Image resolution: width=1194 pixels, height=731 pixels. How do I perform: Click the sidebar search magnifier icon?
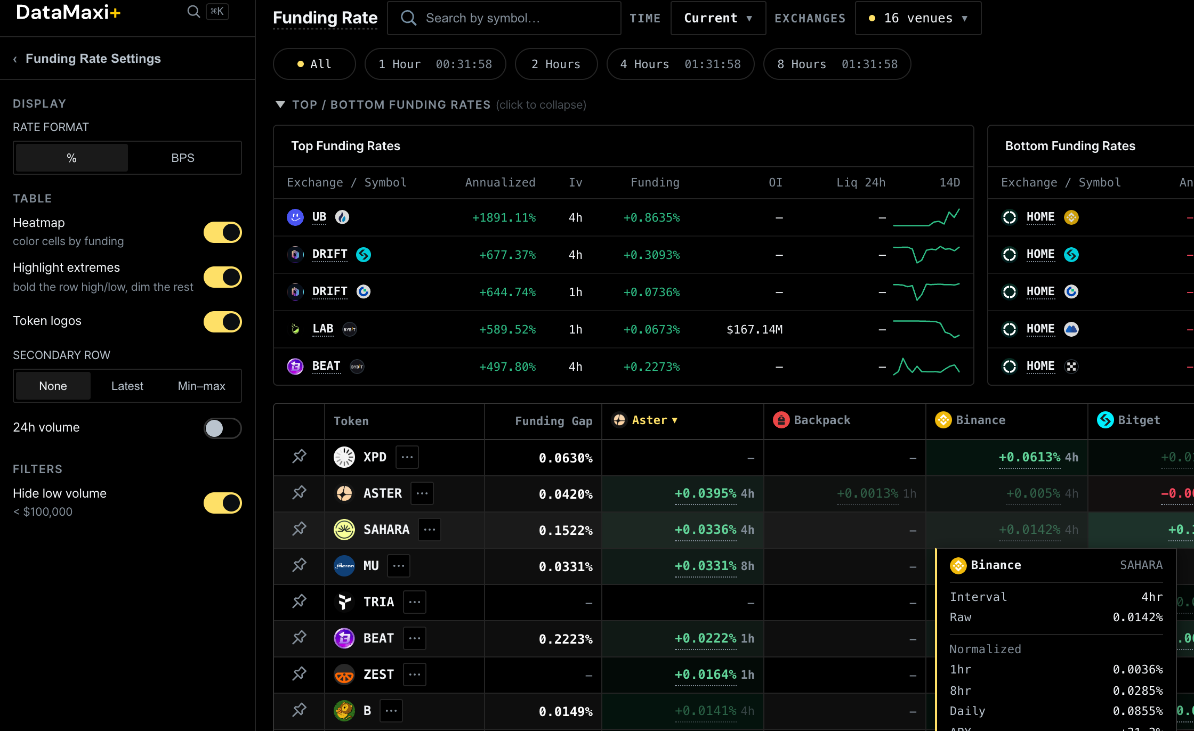[x=193, y=12]
